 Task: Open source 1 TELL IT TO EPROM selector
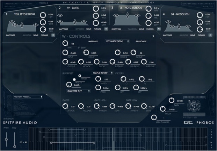(x=24, y=14)
